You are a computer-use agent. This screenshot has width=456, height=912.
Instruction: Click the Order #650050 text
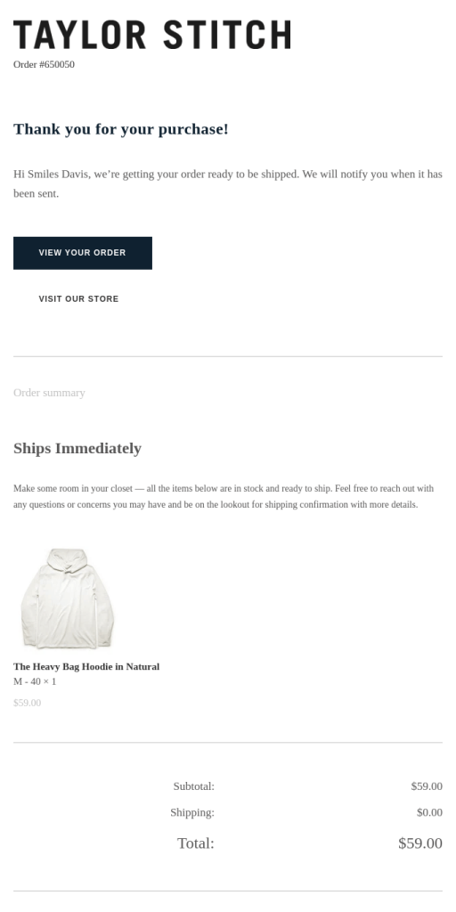click(44, 64)
